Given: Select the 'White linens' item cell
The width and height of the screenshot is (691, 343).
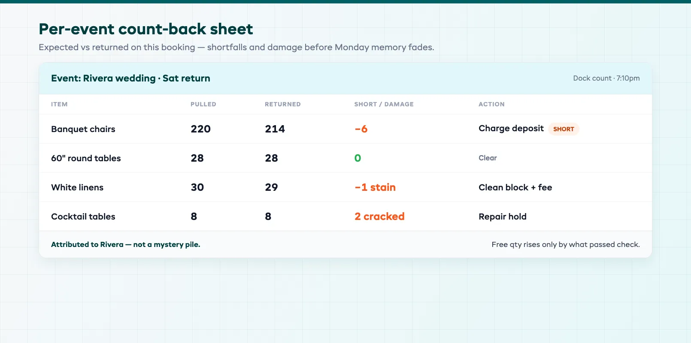Looking at the screenshot, I should [x=77, y=187].
